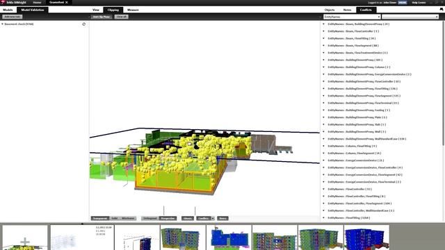Screen dimensions: 445x250
Task: Open the fourth colorful building view thumbnail
Action: coord(183,237)
